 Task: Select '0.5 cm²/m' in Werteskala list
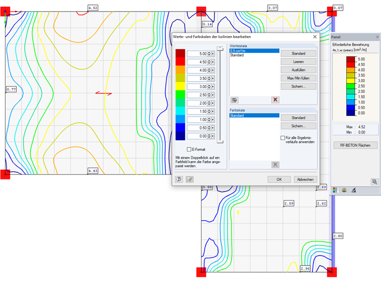click(x=254, y=51)
